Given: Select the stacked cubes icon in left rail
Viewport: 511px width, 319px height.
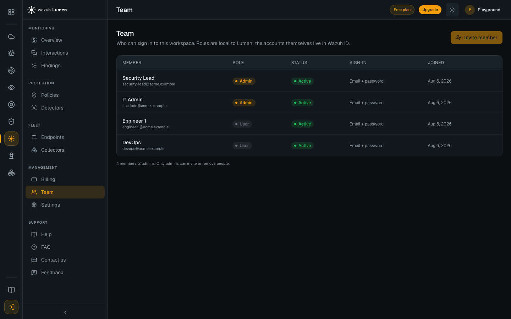Looking at the screenshot, I should pyautogui.click(x=11, y=173).
